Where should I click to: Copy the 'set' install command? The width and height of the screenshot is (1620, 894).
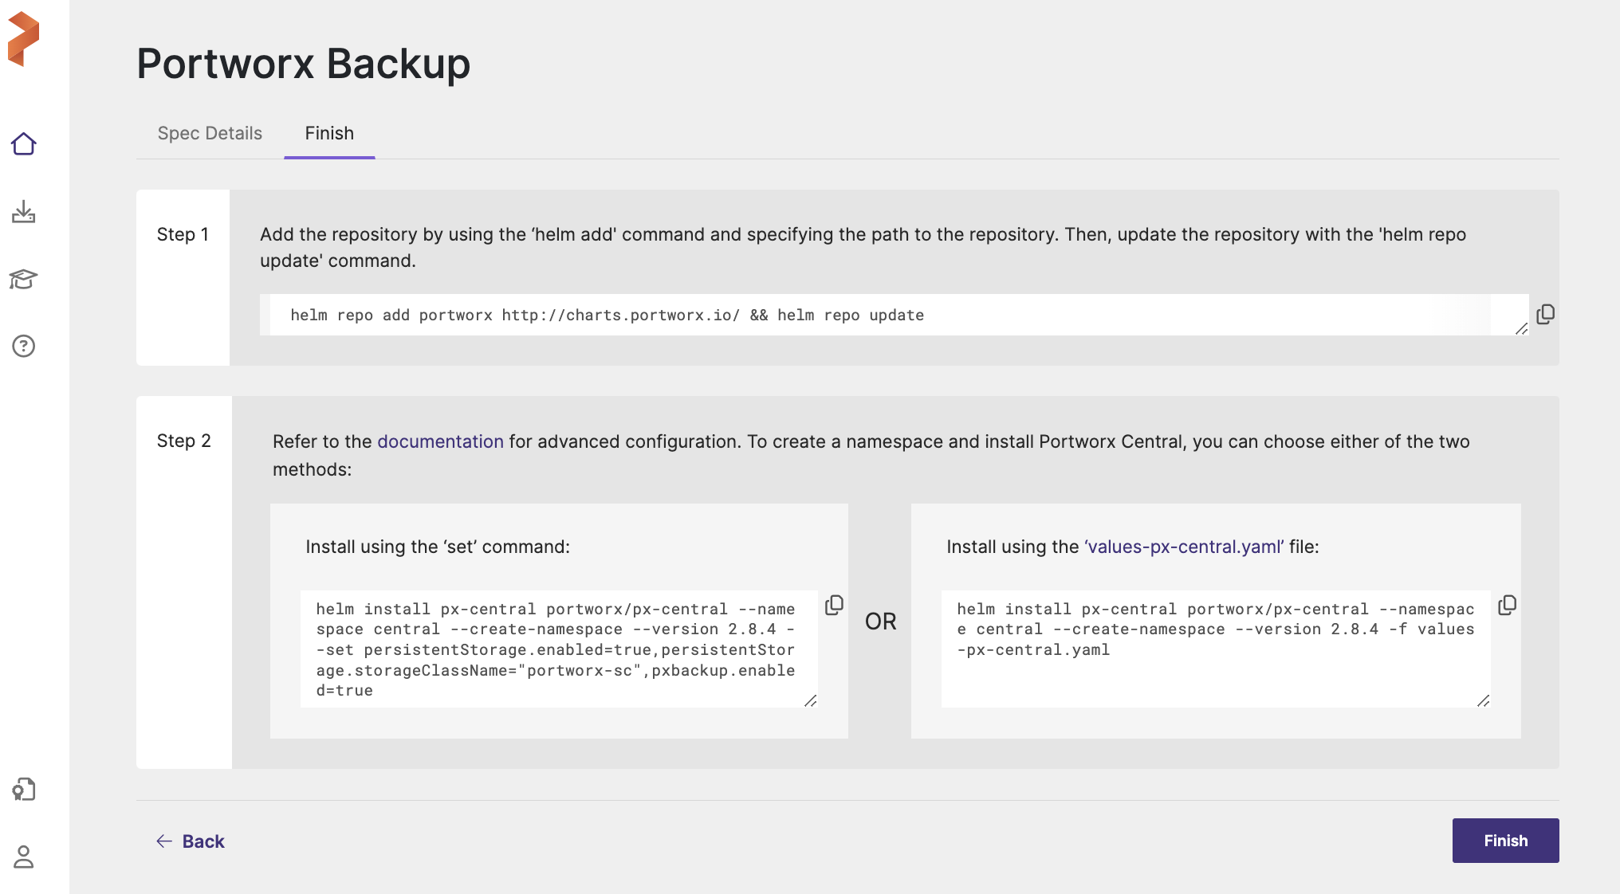tap(834, 606)
